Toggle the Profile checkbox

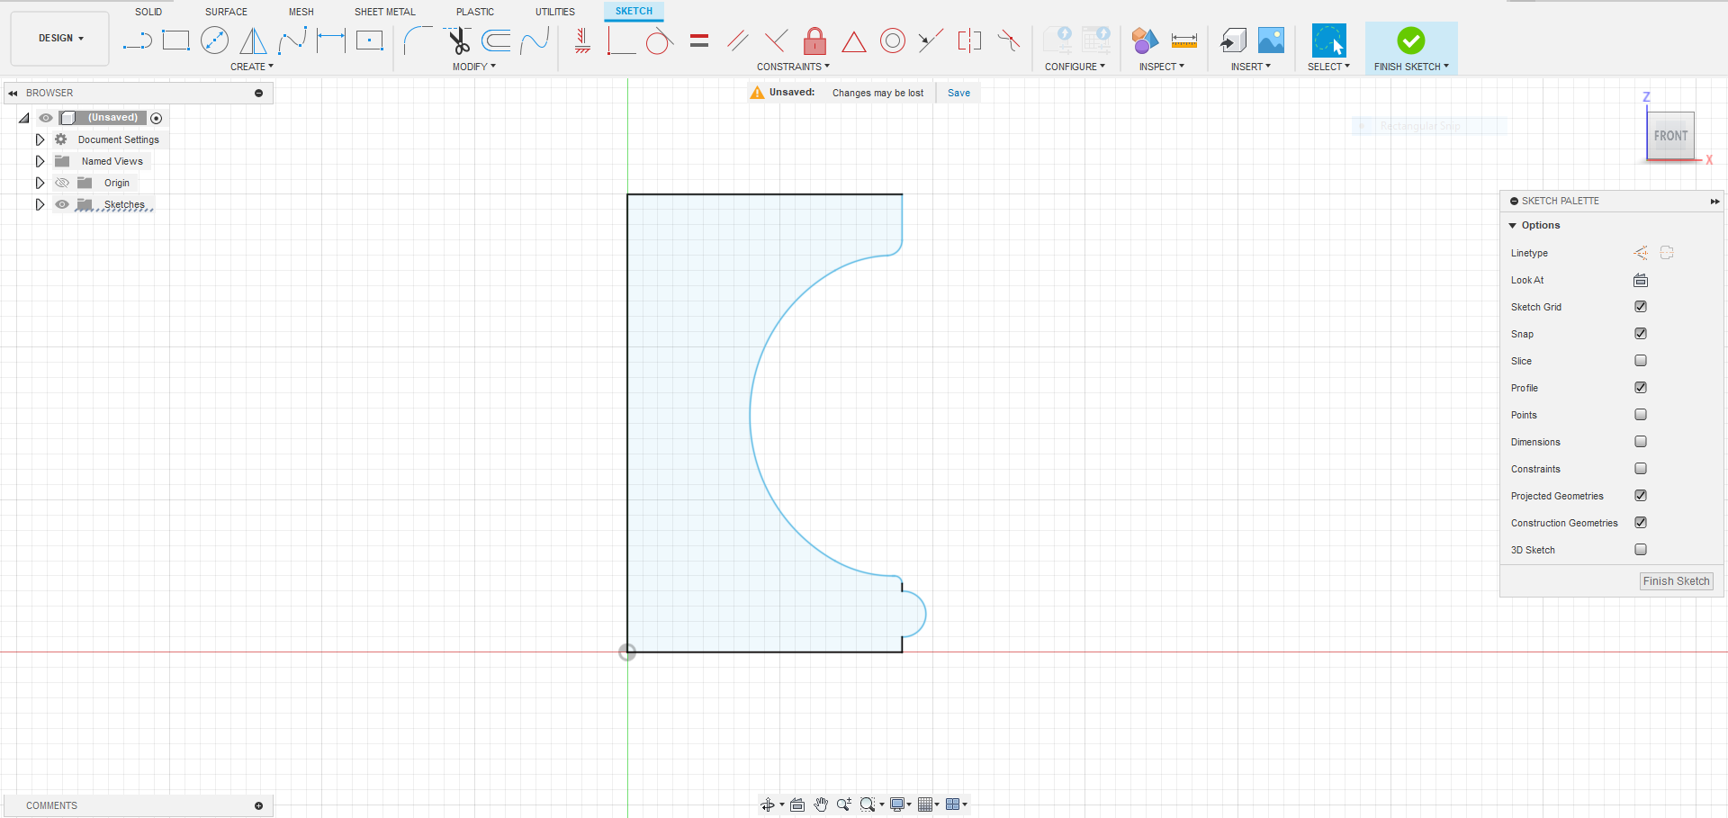[1641, 388]
